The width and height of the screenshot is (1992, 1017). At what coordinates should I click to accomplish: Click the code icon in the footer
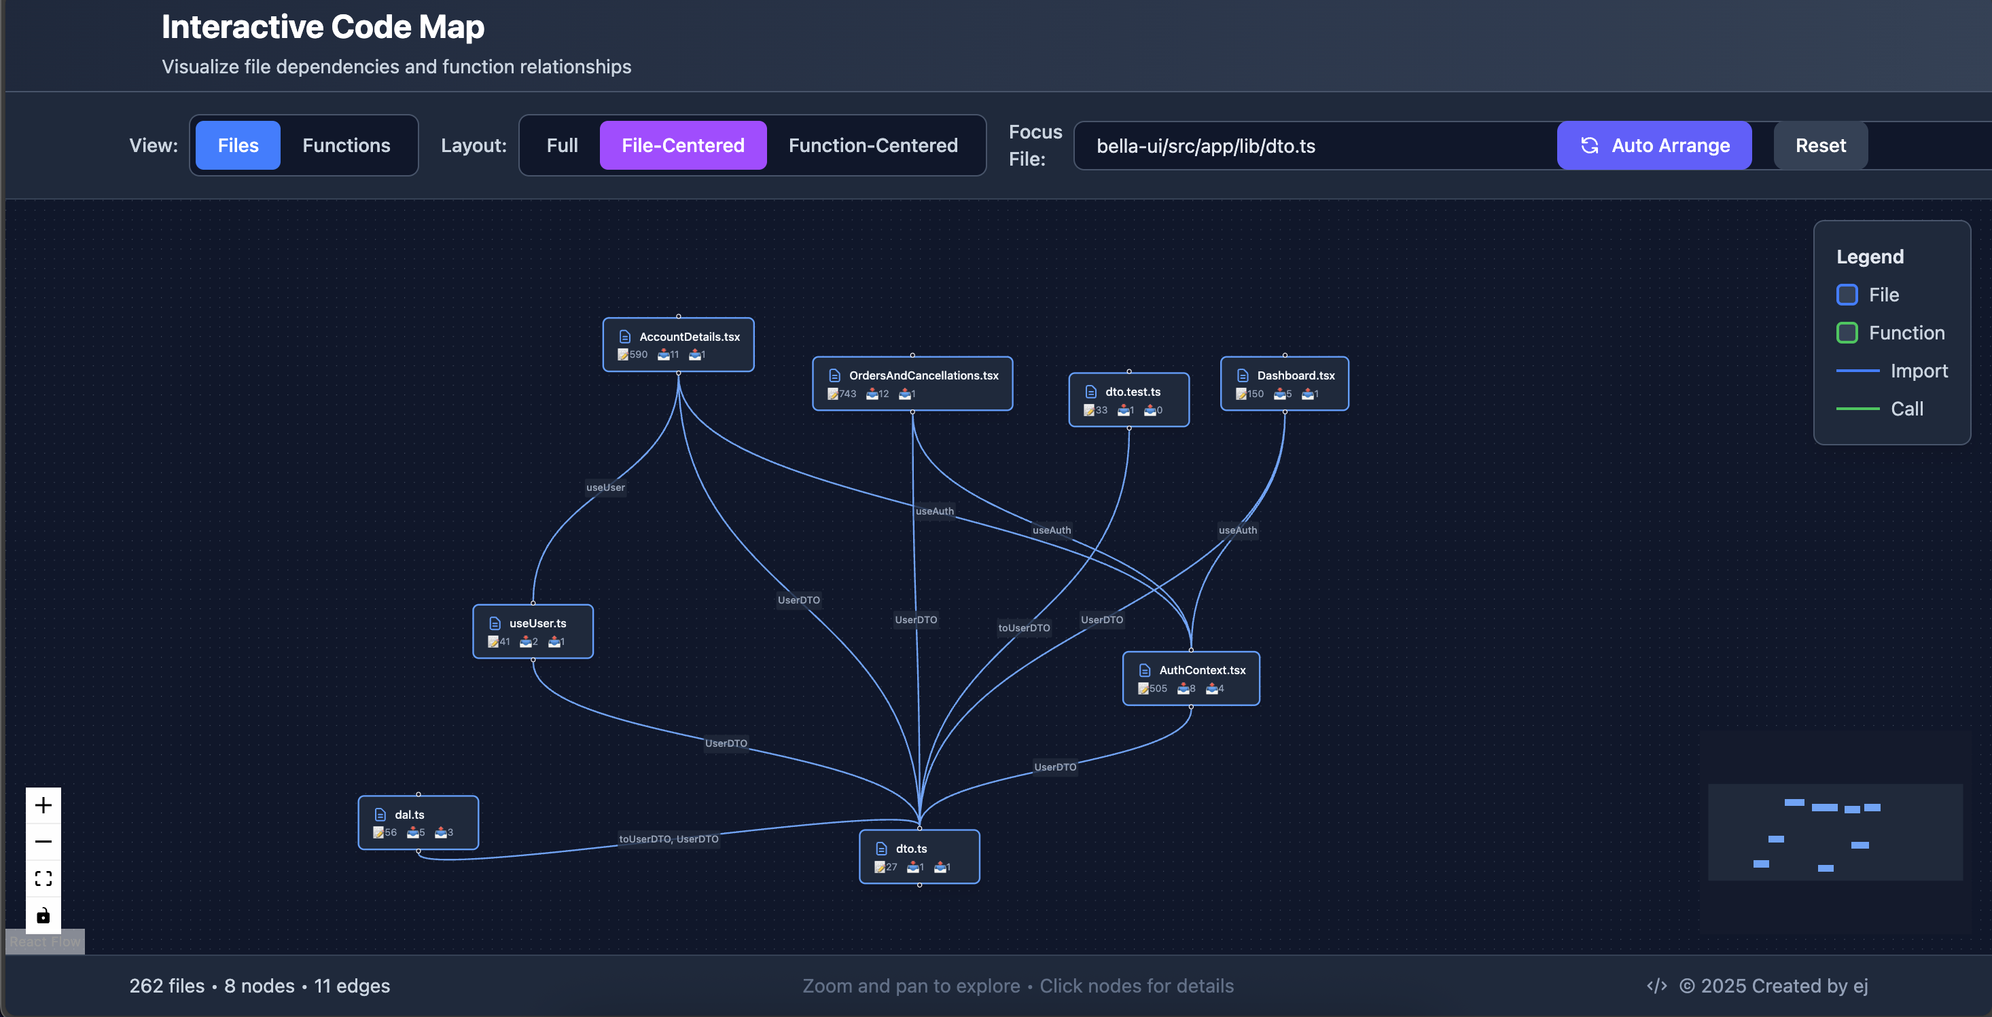pyautogui.click(x=1656, y=985)
